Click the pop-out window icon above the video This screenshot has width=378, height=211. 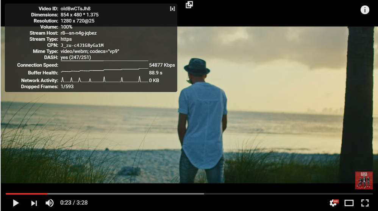click(189, 5)
